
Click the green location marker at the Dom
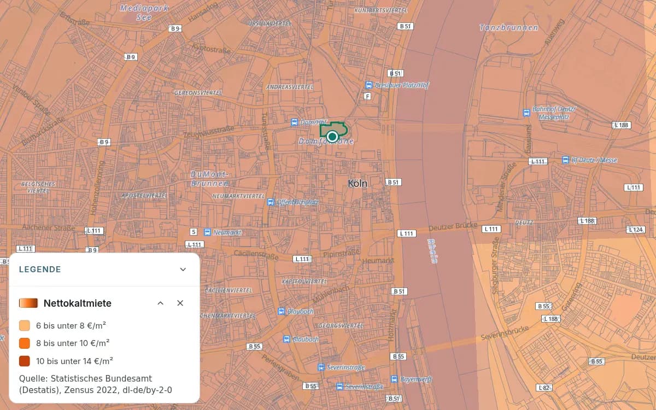[332, 136]
